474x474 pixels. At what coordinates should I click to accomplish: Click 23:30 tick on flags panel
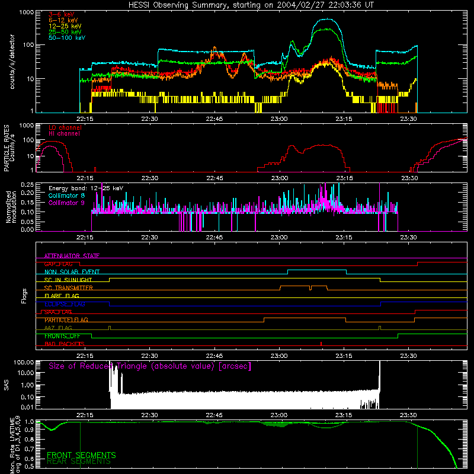(408, 356)
